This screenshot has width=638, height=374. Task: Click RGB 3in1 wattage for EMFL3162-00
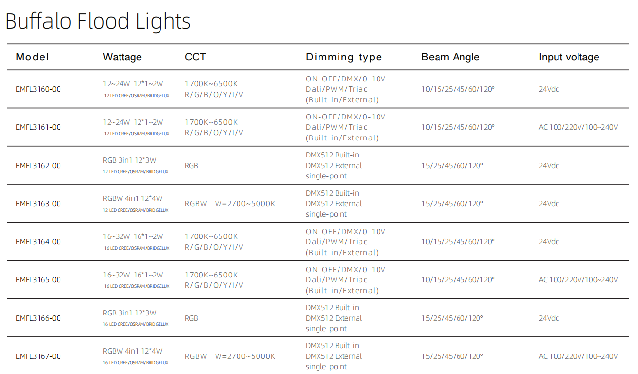130,160
